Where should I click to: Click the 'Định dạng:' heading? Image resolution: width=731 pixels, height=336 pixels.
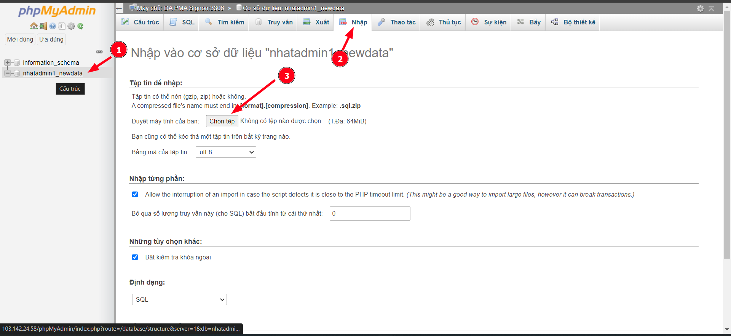coord(147,282)
